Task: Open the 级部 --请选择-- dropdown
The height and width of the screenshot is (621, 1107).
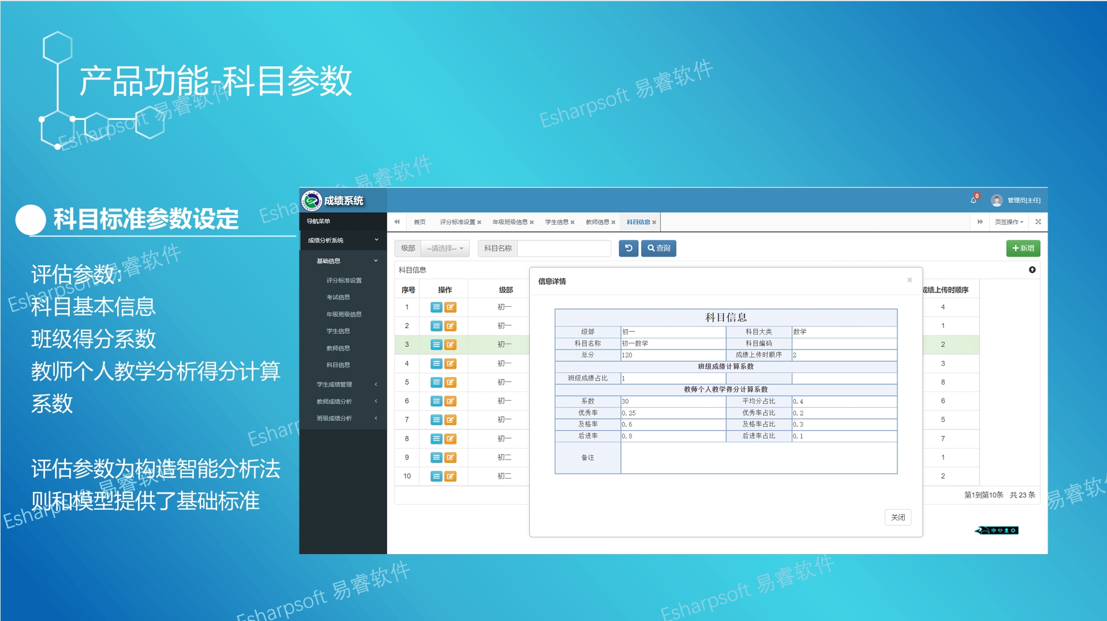Action: [x=446, y=248]
